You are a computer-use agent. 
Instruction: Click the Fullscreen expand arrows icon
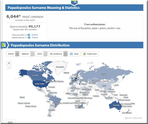pos(84,54)
